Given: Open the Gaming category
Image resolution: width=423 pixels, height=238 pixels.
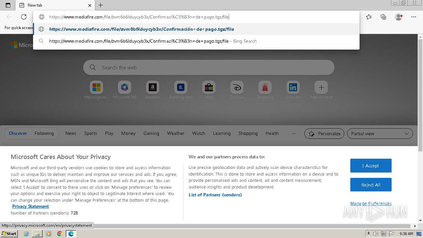Looking at the screenshot, I should pyautogui.click(x=151, y=133).
